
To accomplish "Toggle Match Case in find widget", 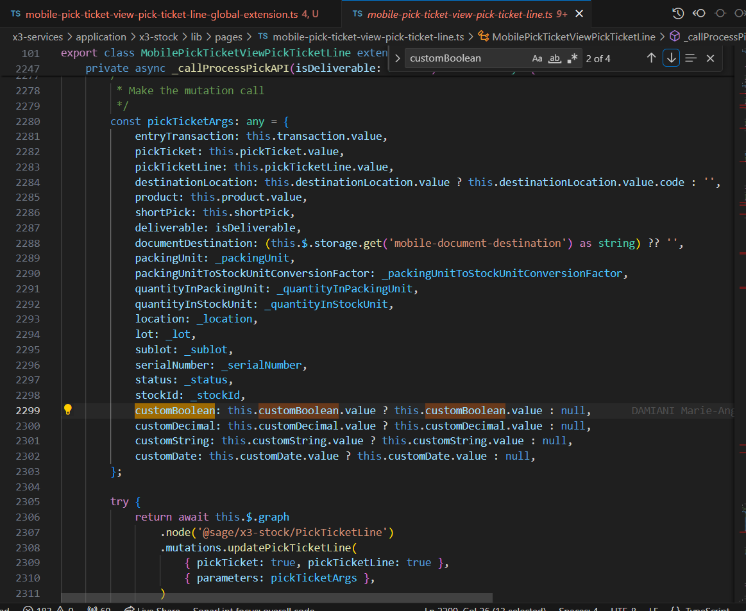I will (537, 58).
